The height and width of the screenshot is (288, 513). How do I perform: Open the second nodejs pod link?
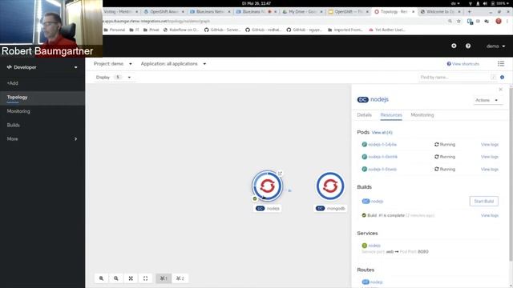coord(383,157)
